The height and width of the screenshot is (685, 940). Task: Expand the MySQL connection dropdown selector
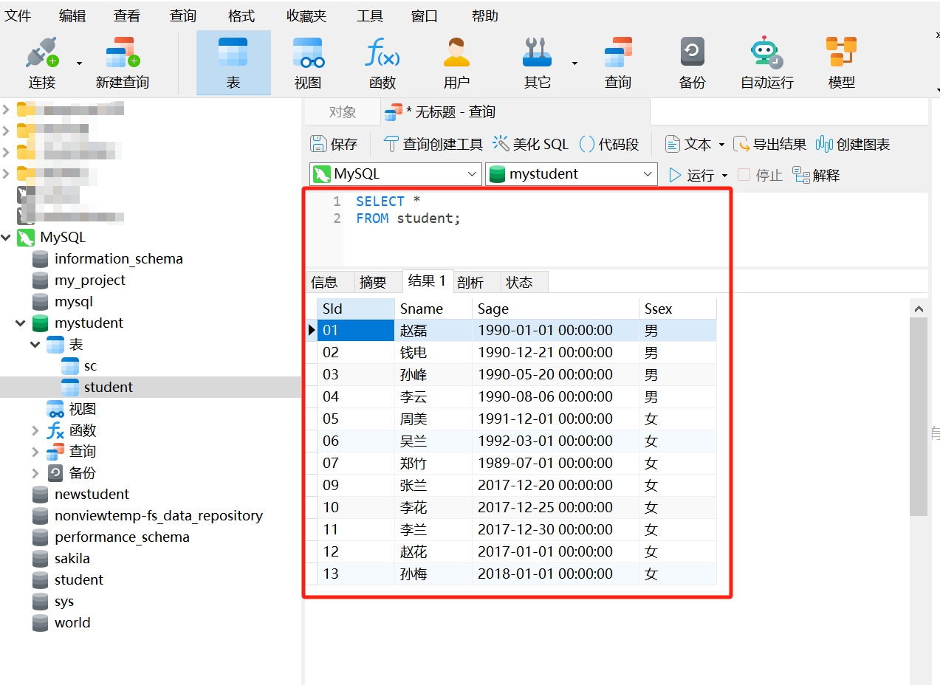coord(472,174)
